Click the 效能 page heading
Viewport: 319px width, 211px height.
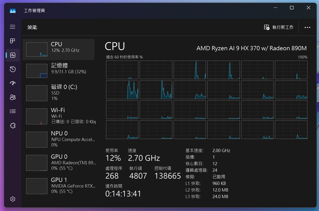click(32, 27)
